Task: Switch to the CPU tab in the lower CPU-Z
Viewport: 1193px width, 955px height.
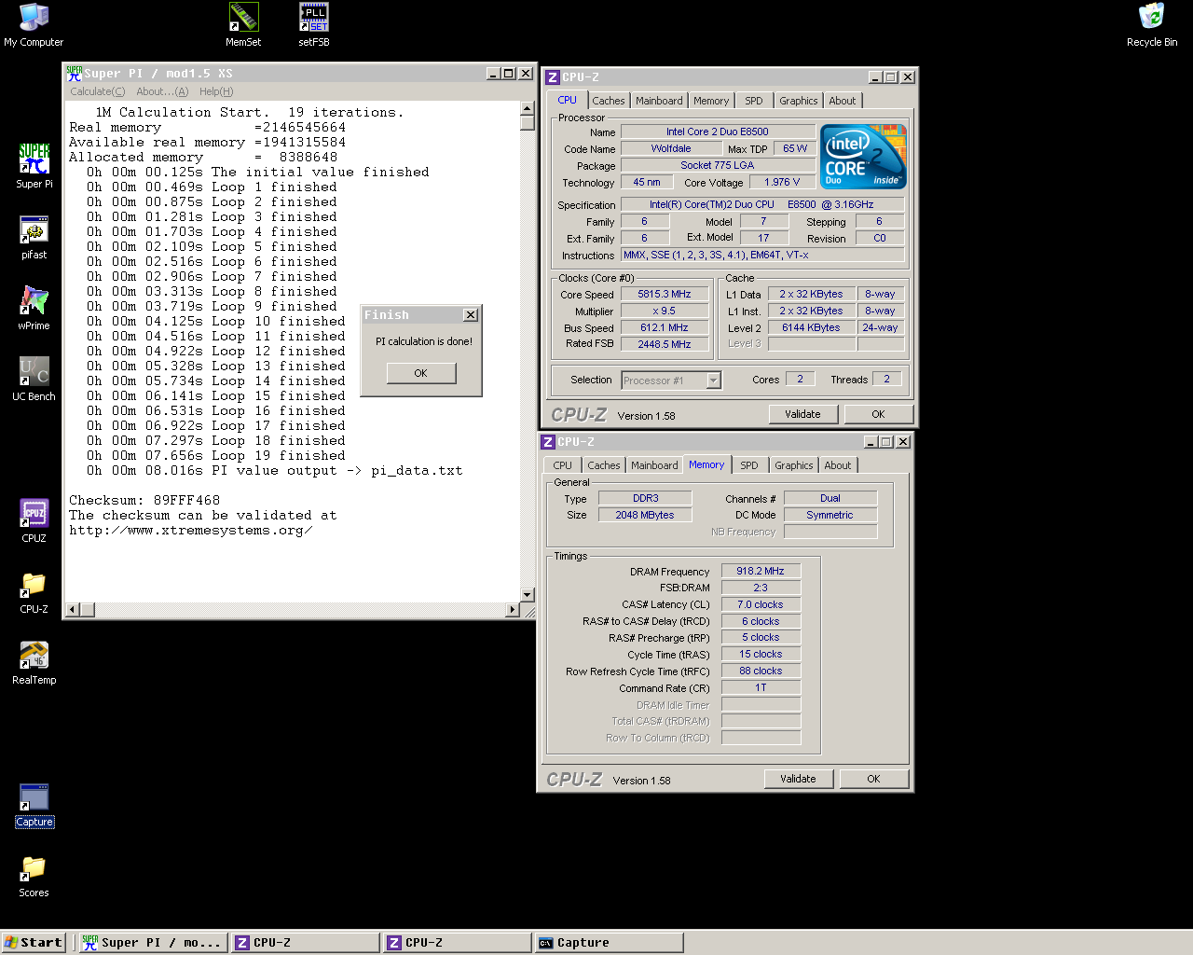Action: point(563,465)
